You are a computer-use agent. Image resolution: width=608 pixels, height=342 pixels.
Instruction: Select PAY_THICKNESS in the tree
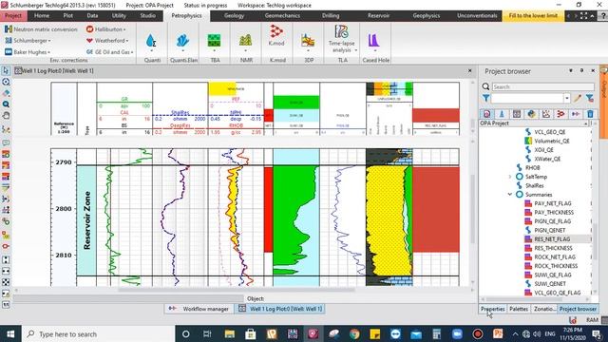[554, 213]
